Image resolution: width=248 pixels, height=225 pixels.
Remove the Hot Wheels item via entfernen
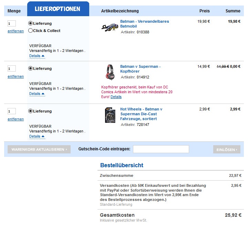click(x=16, y=119)
